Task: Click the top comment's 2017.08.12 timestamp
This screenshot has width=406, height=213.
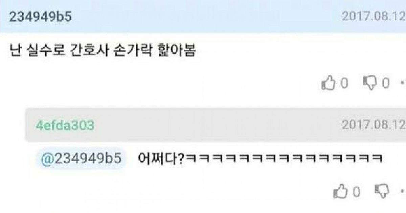Action: coord(374,17)
